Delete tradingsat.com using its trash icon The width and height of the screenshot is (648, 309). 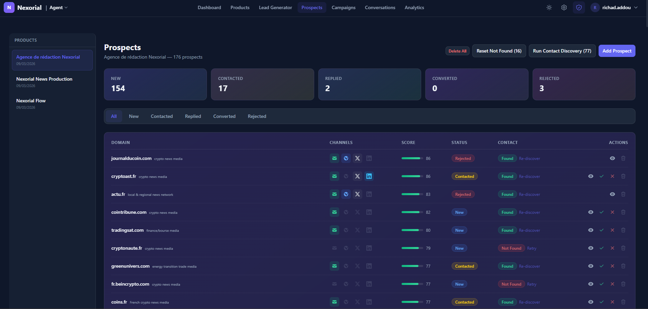(x=623, y=230)
